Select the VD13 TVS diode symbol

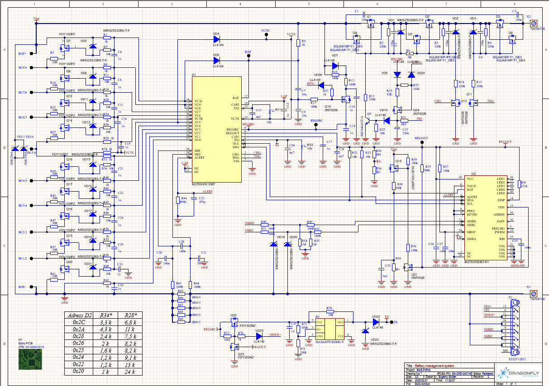point(15,149)
